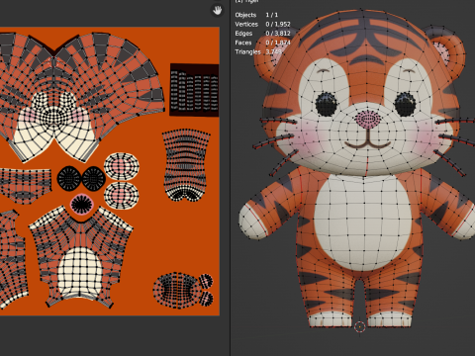Select the pink nose UV island
475x356 pixels.
tap(82, 204)
